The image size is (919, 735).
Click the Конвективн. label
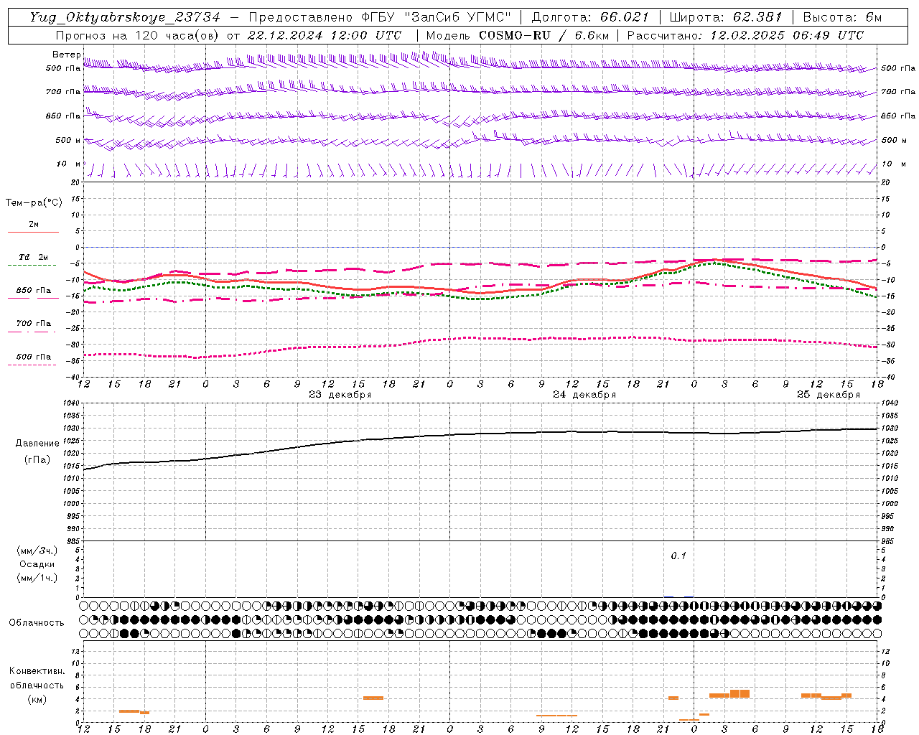coord(37,671)
